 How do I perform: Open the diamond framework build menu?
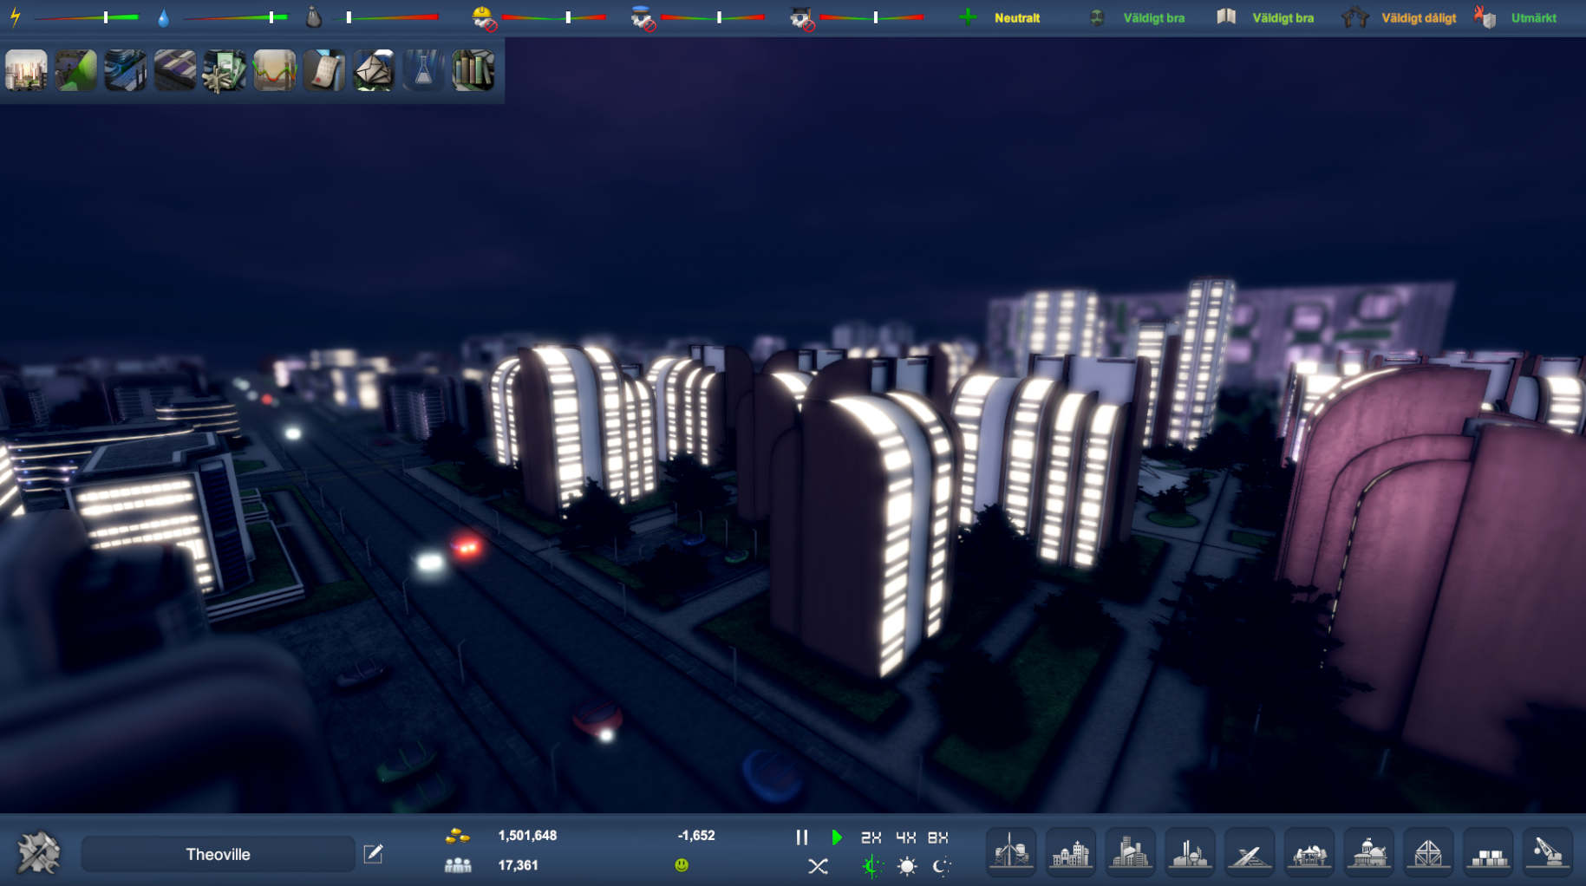1428,850
